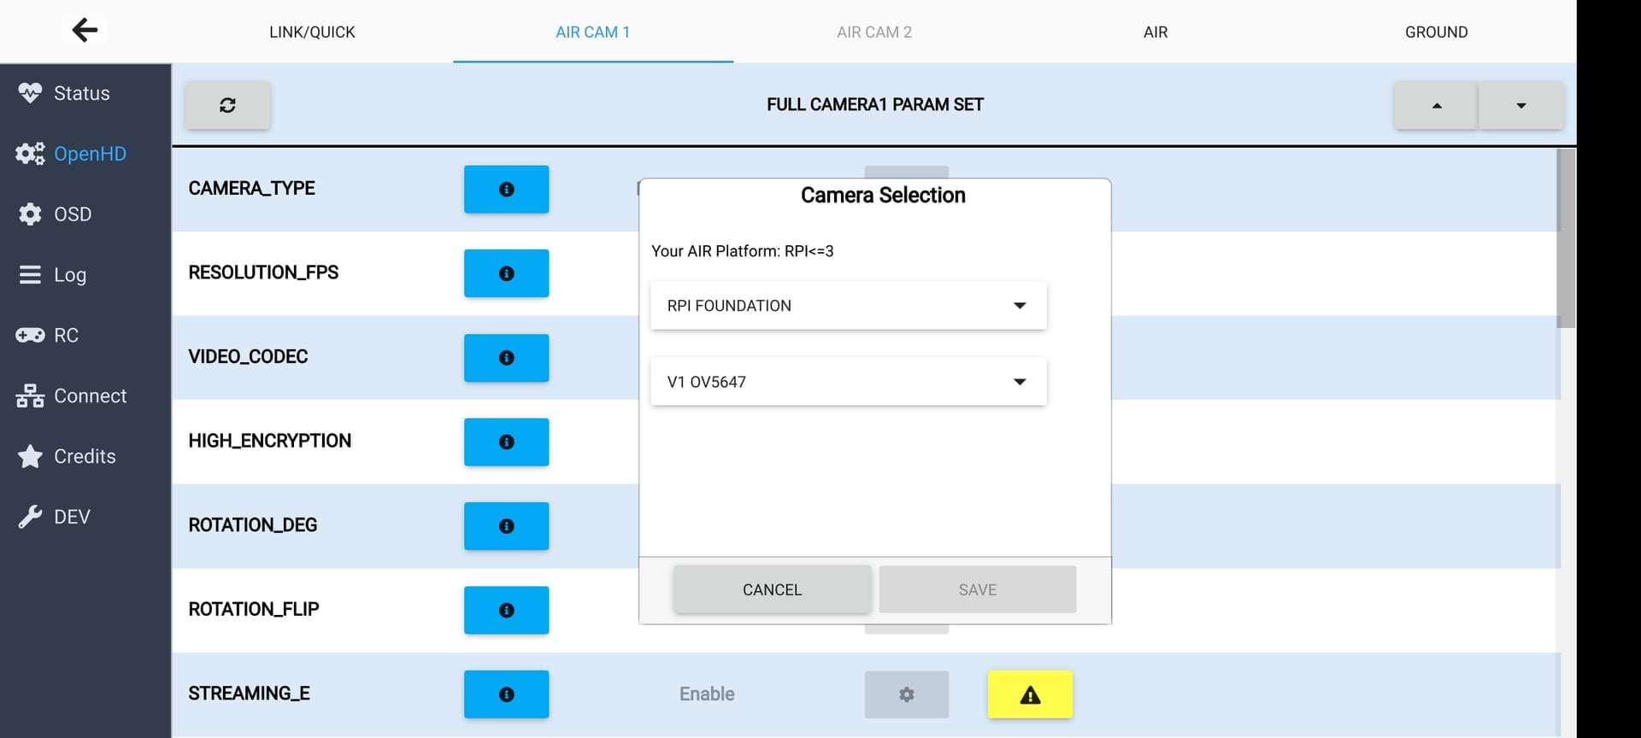Screen dimensions: 1641x738
Task: Open STREAMING_E gear settings button
Action: click(x=906, y=694)
